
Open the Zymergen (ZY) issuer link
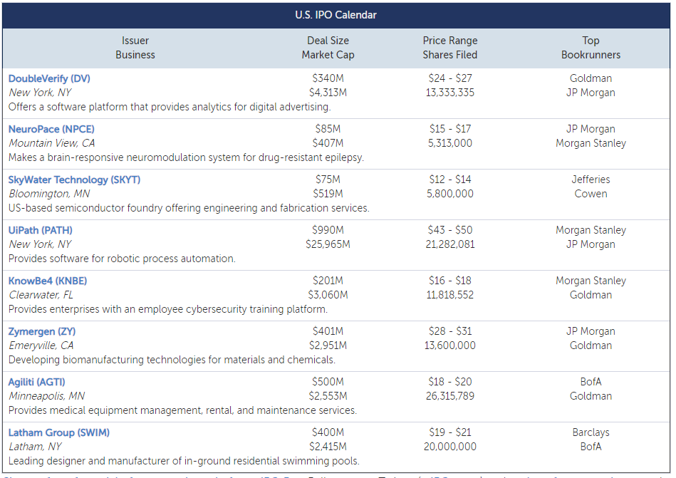point(42,331)
